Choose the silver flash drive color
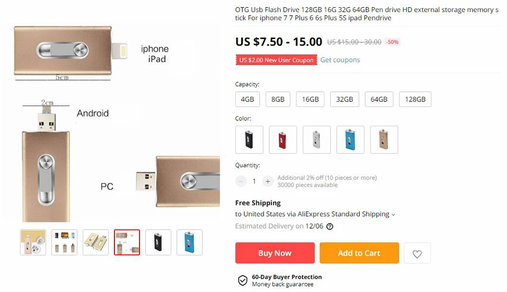507x292 pixels. click(316, 140)
